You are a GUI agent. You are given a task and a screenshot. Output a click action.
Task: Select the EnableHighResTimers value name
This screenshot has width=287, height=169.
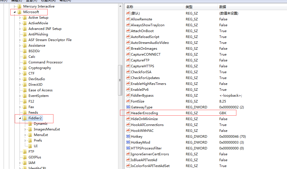point(149,84)
